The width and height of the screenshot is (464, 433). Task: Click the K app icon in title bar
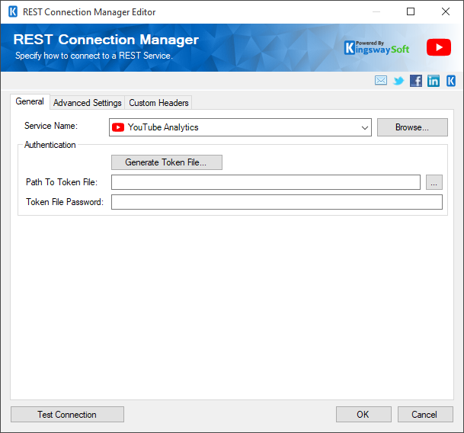point(13,12)
